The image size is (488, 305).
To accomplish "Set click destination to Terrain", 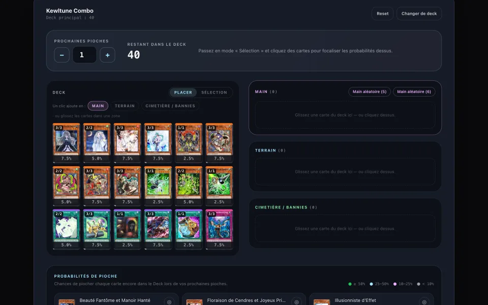I will pos(125,106).
